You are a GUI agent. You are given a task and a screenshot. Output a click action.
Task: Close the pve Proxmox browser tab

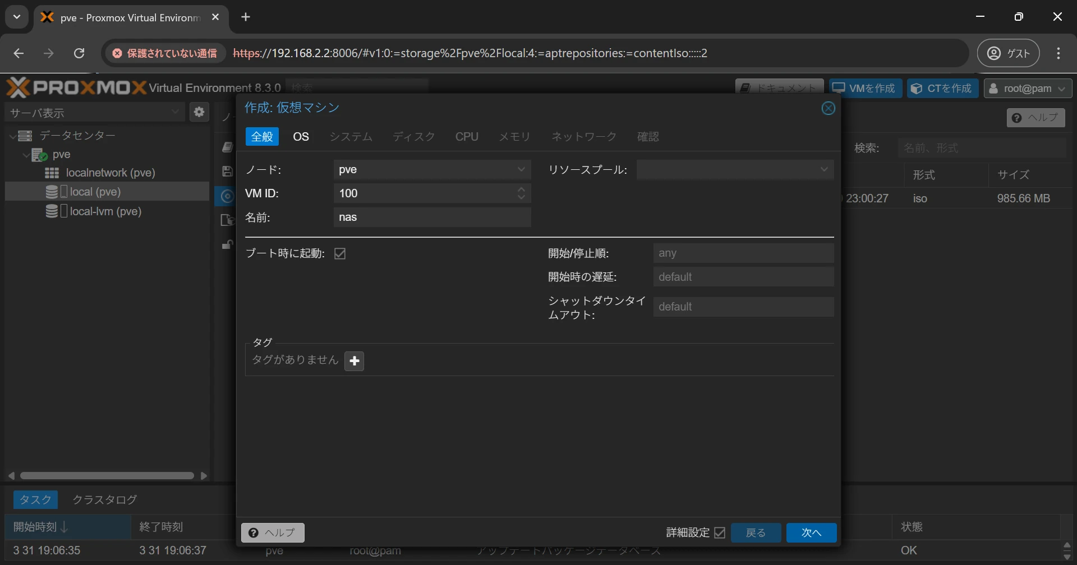[215, 17]
